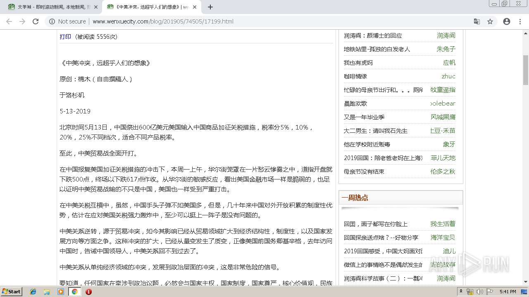
Task: Click the Action Center flag icon
Action: tap(489, 292)
